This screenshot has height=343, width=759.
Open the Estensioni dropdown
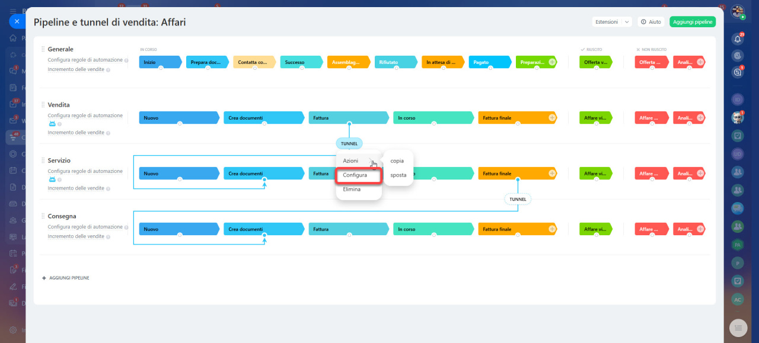(x=612, y=22)
